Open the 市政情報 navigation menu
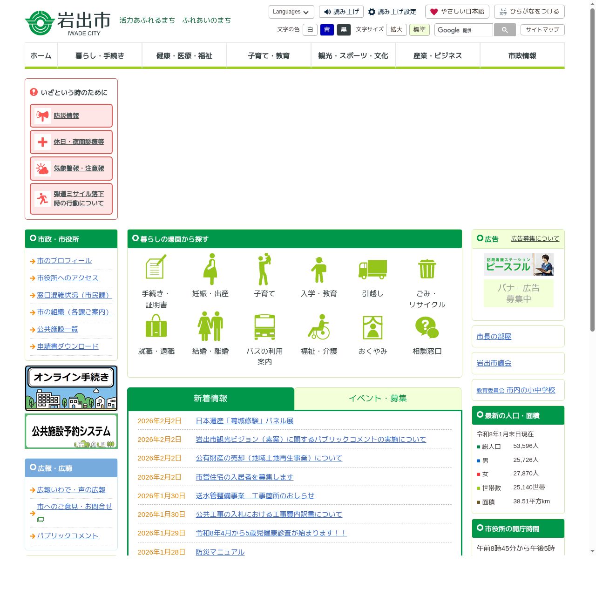The height and width of the screenshot is (596, 596). (x=522, y=55)
